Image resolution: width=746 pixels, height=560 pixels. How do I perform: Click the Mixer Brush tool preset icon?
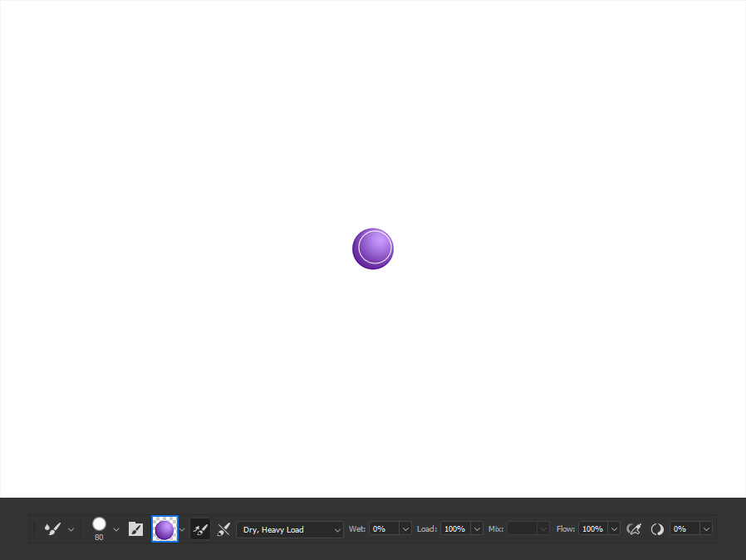coord(52,528)
